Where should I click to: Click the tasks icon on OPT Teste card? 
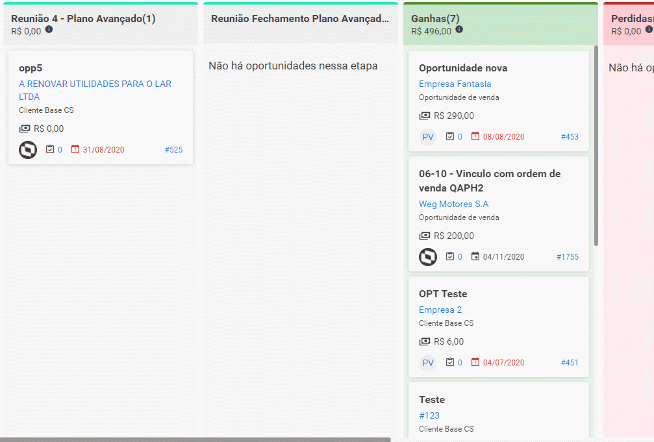450,362
